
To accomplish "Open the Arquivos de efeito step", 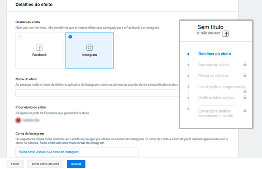I will point(213,65).
